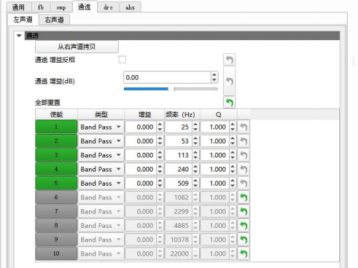Enable band 7 toggle button
Viewport: 358px width, 268px height.
56,211
